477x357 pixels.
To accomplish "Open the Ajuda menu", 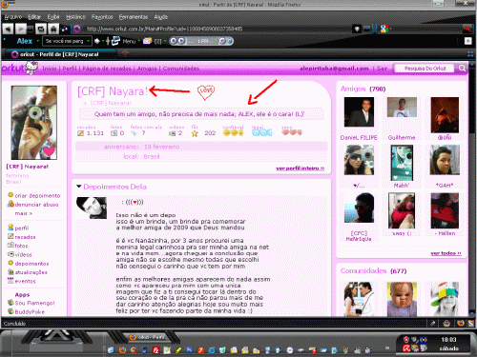I will point(160,17).
